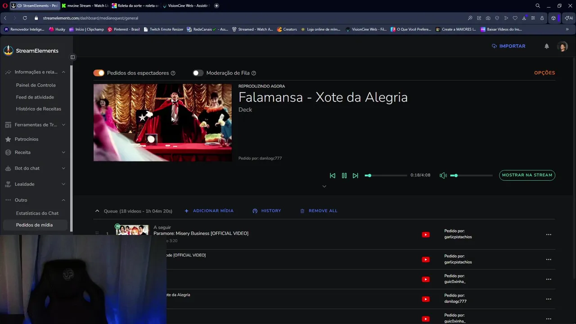The width and height of the screenshot is (576, 324).
Task: Open Opera extensions cube icon
Action: [553, 18]
